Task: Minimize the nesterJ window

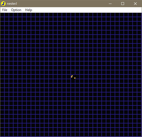Action: 110,4
